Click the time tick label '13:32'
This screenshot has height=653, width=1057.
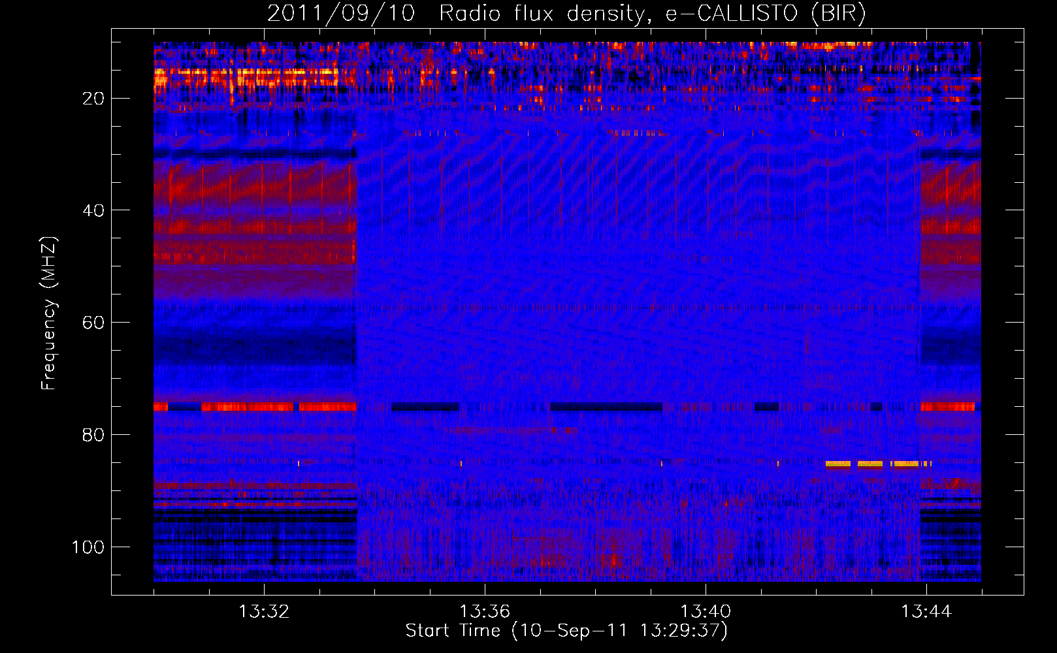pyautogui.click(x=264, y=612)
